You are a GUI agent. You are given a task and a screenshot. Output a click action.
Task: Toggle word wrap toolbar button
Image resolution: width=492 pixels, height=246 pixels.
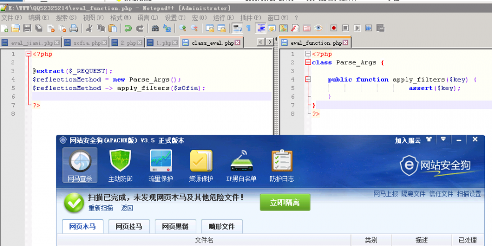pyautogui.click(x=237, y=28)
